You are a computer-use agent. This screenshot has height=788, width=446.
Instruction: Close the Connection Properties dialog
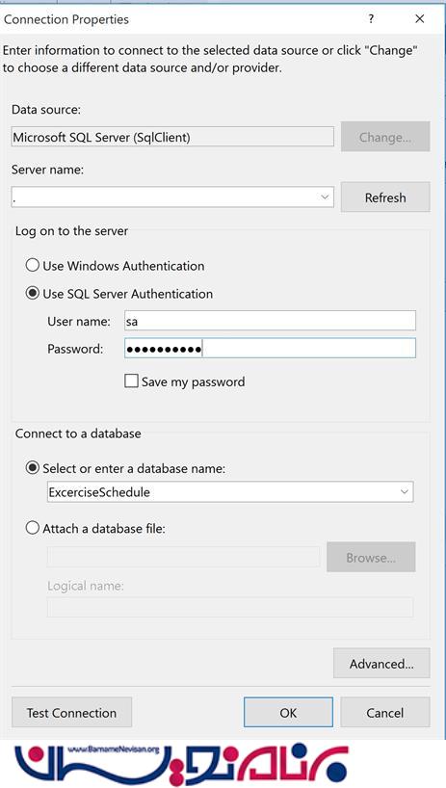pyautogui.click(x=419, y=19)
